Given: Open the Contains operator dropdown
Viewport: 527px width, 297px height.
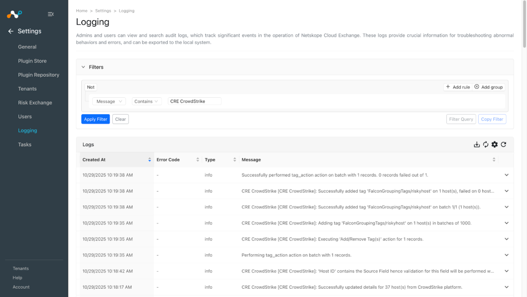Looking at the screenshot, I should (x=146, y=101).
